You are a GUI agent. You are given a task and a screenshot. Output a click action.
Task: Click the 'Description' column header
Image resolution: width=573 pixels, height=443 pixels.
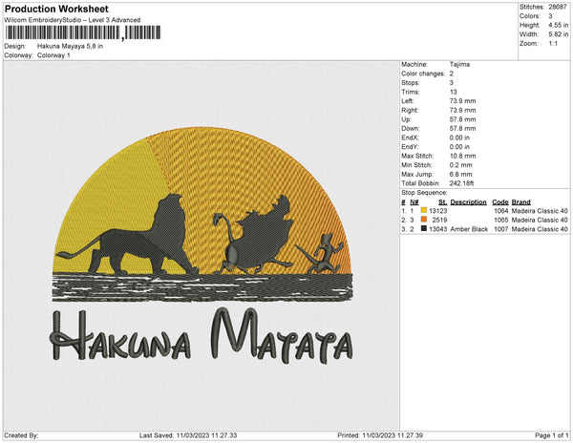469,202
